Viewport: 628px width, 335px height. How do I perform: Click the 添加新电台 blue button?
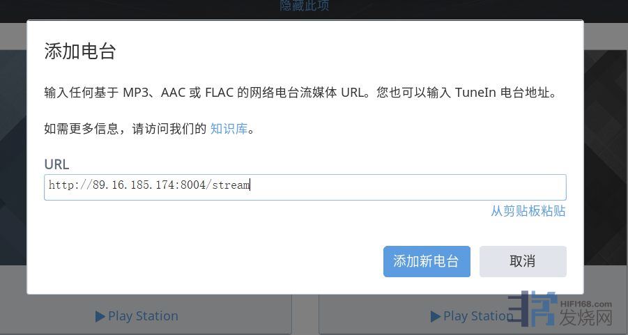(427, 261)
